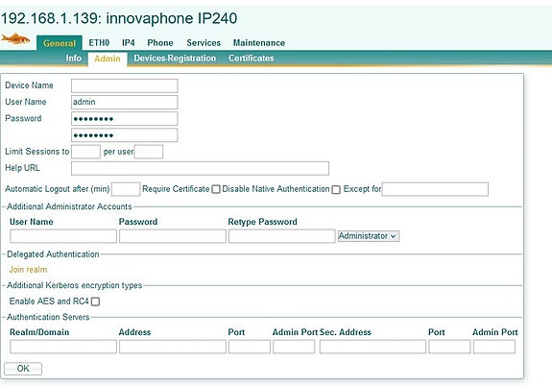Click the goldfish logo icon

pyautogui.click(x=15, y=38)
